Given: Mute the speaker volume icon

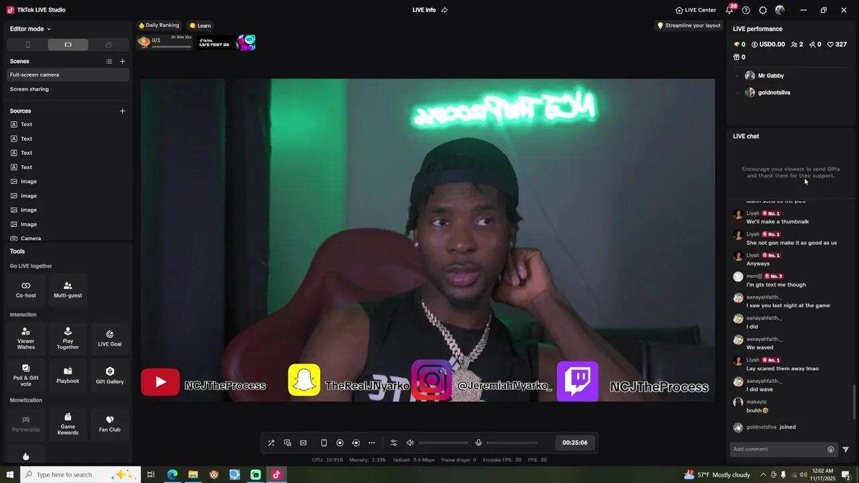Looking at the screenshot, I should click(x=410, y=443).
